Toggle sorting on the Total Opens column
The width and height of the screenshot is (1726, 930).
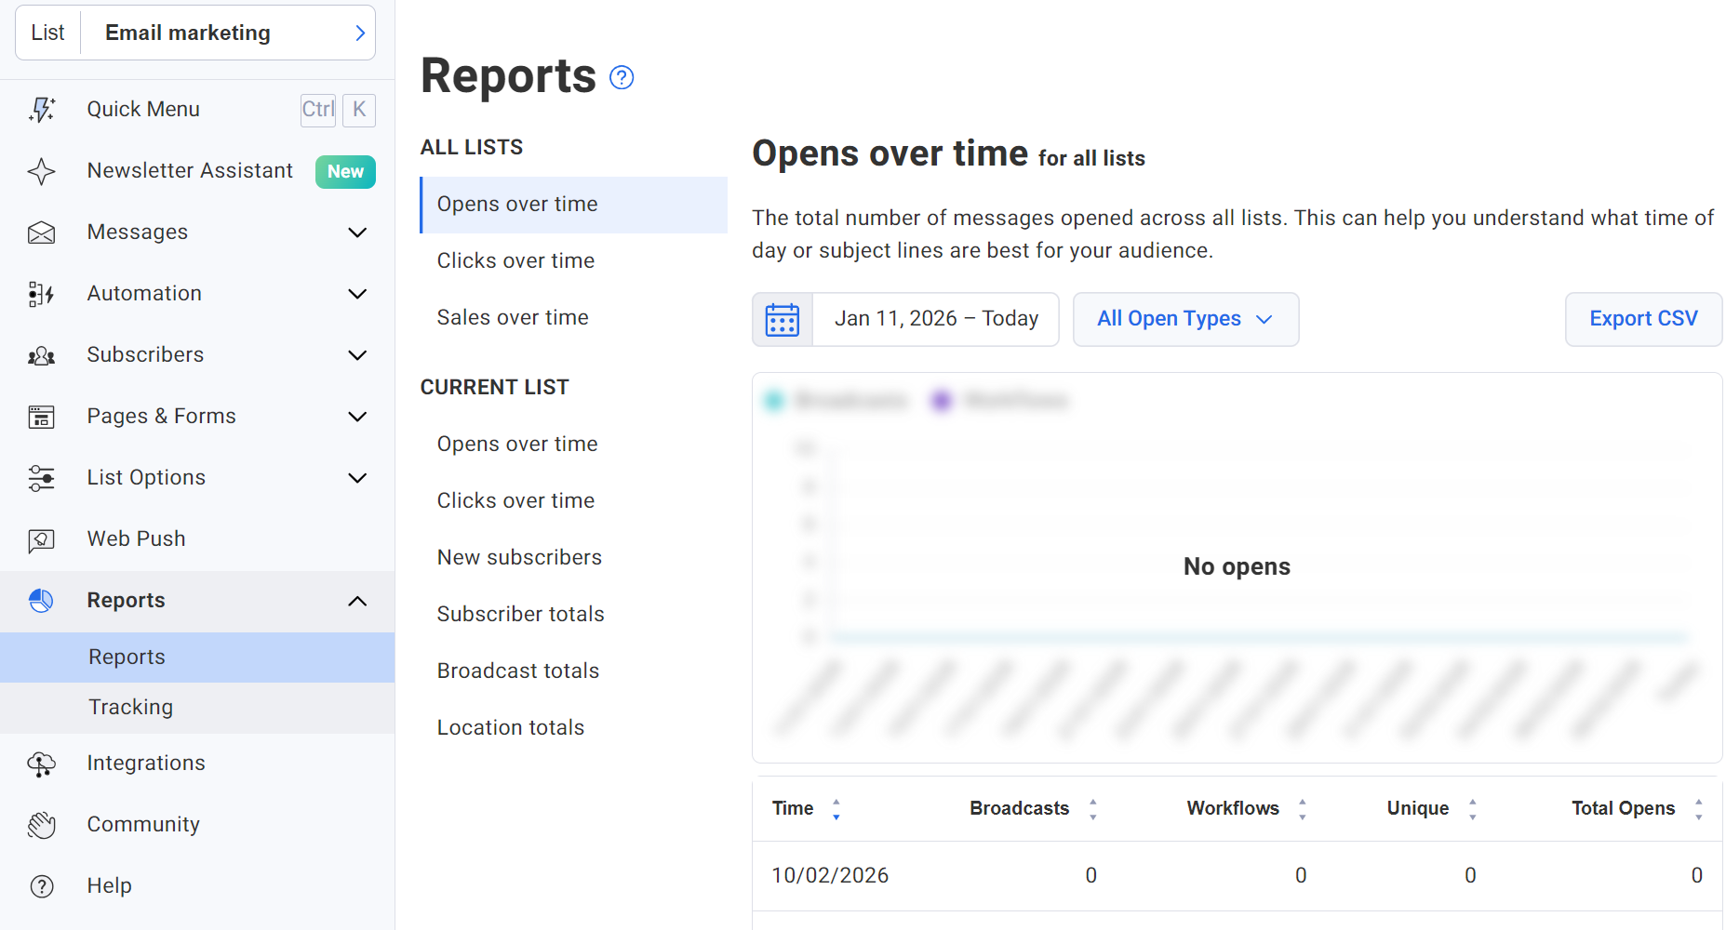click(1700, 808)
